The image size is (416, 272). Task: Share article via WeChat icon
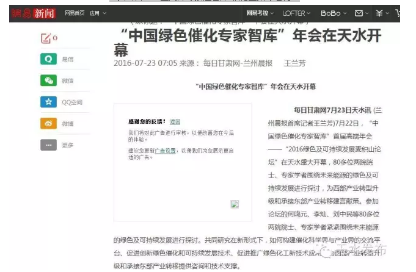point(48,81)
